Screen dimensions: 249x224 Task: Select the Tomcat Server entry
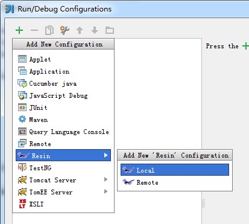coord(63,179)
